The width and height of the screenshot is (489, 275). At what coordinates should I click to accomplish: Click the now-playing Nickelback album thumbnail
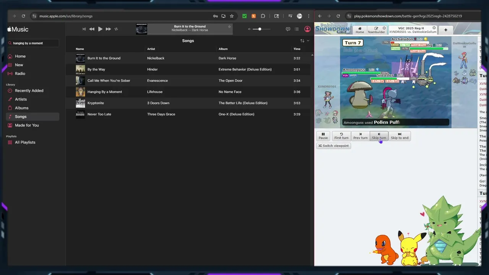[141, 29]
